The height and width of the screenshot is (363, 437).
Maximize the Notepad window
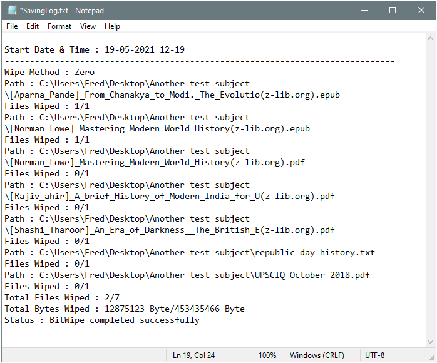(393, 11)
